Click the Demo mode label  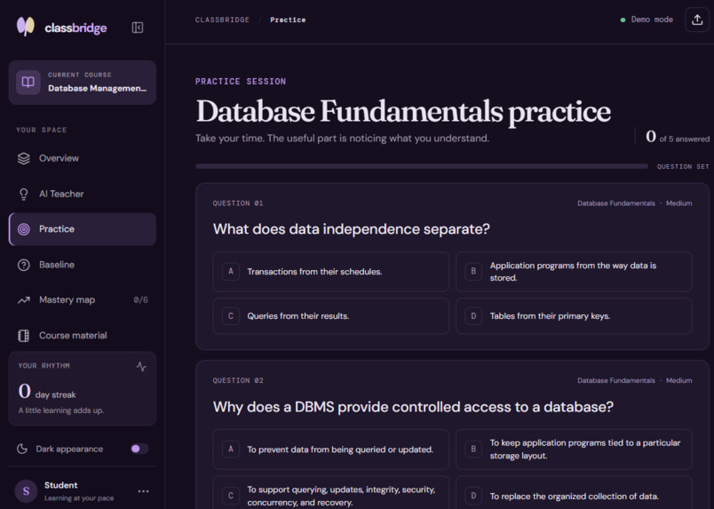click(652, 20)
